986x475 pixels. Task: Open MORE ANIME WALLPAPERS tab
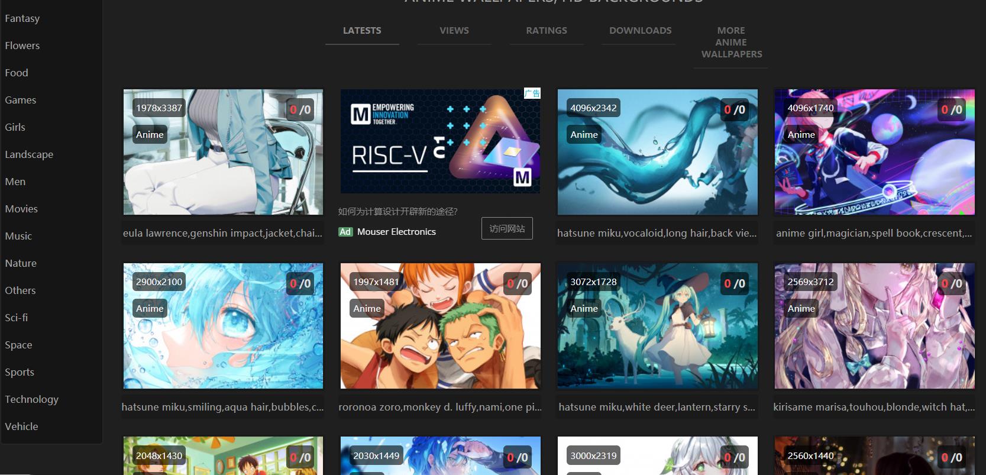pos(732,42)
